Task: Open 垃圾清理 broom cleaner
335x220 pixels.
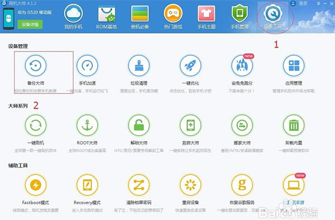Action: (x=139, y=65)
